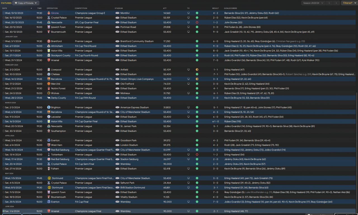Click the red loss indicator for Tottenham match
This screenshot has height=215, width=358.
point(197,155)
